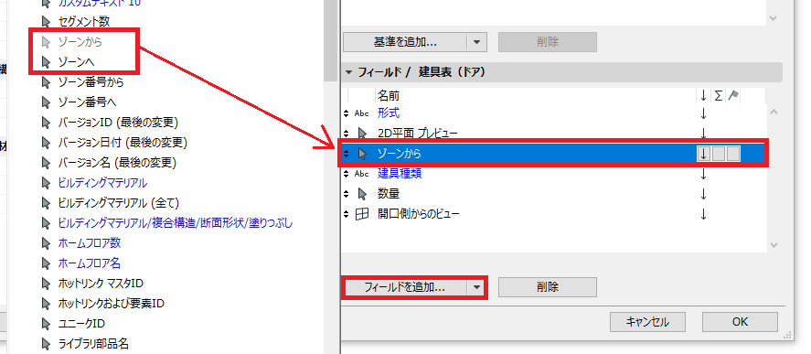Select ライブラリ部品名 parameter
This screenshot has width=811, height=354.
pos(93,343)
